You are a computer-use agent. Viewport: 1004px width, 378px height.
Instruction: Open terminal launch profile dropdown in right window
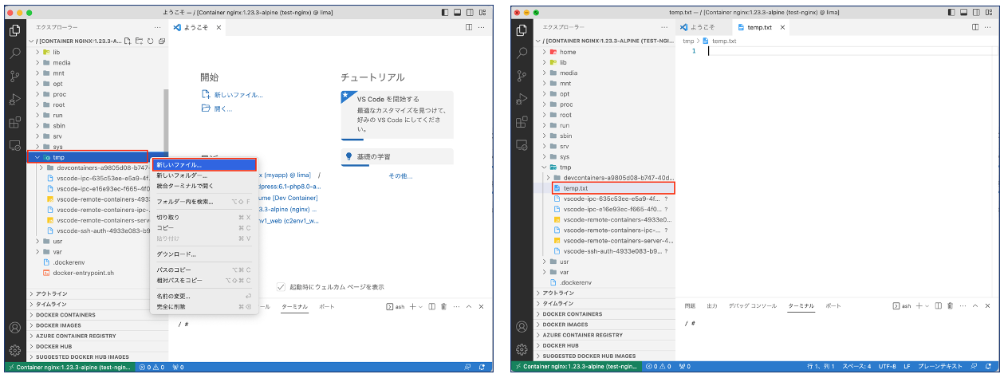928,305
